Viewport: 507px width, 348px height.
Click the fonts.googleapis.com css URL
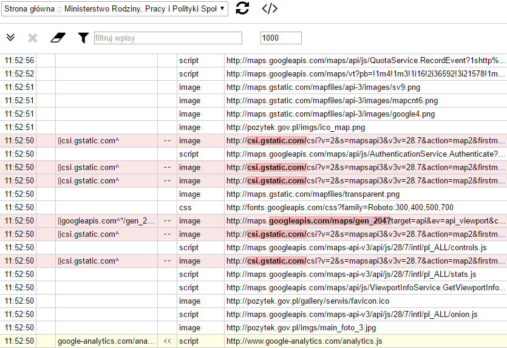(x=339, y=208)
